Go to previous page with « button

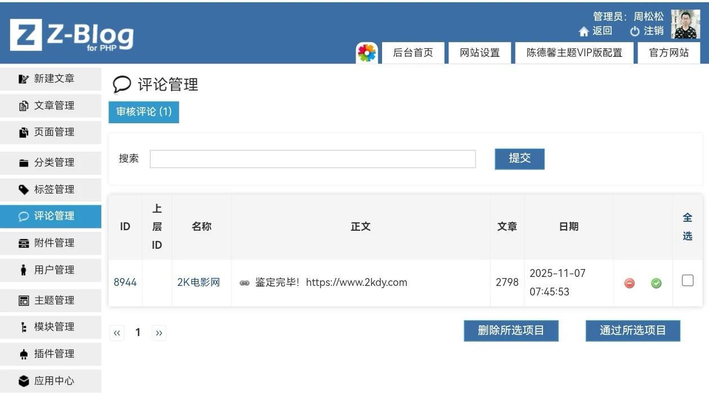[117, 333]
